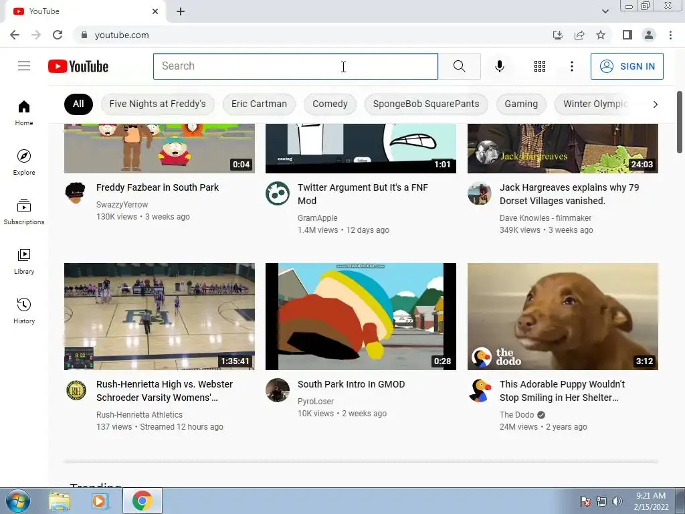Open Subscriptions in the sidebar

[24, 211]
